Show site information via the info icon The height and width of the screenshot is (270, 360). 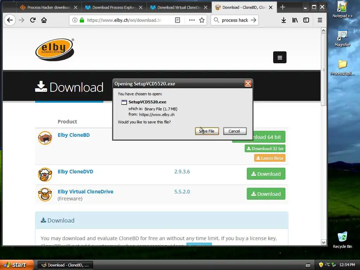tap(75, 20)
